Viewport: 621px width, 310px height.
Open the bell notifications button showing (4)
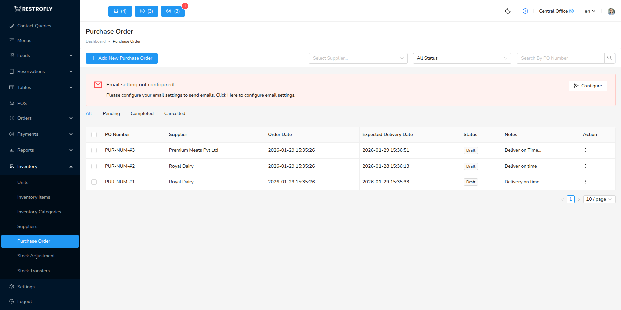click(x=120, y=11)
